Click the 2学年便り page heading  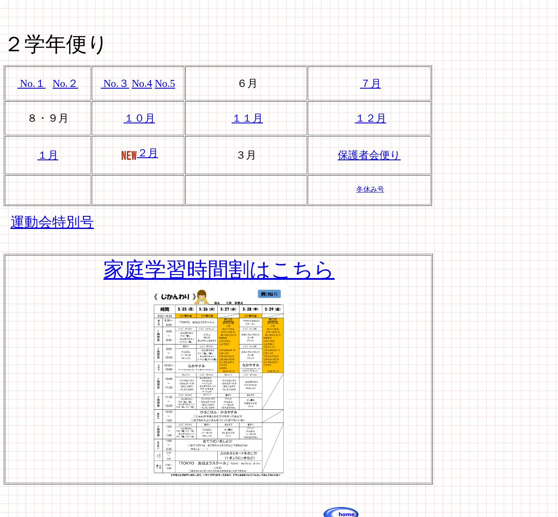pyautogui.click(x=56, y=44)
